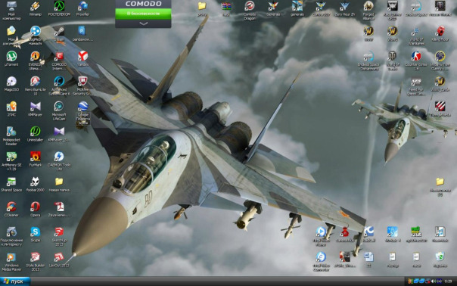Viewport: 457px width, 286px height.
Task: Click the system tray volume icon
Action: 434,281
